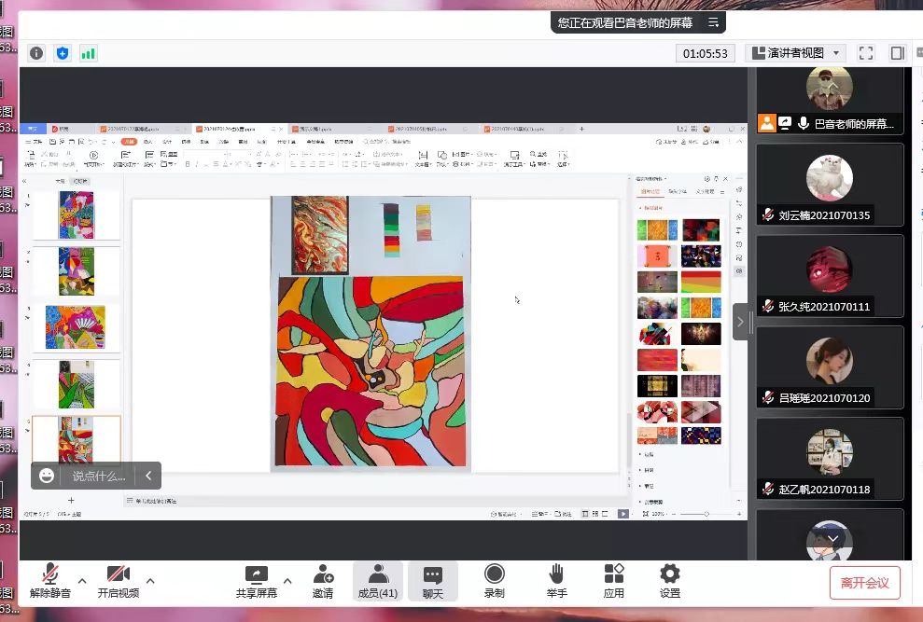Collapse the participant video sidebar arrow
The height and width of the screenshot is (622, 923).
(x=741, y=322)
